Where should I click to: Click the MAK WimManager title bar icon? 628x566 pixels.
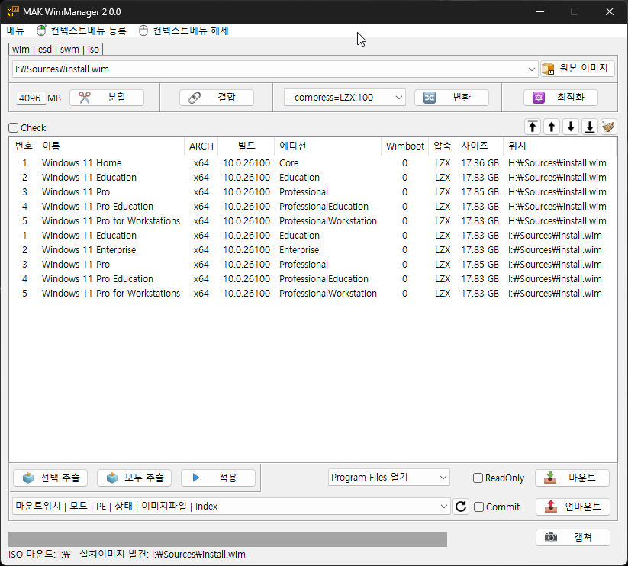[x=13, y=12]
